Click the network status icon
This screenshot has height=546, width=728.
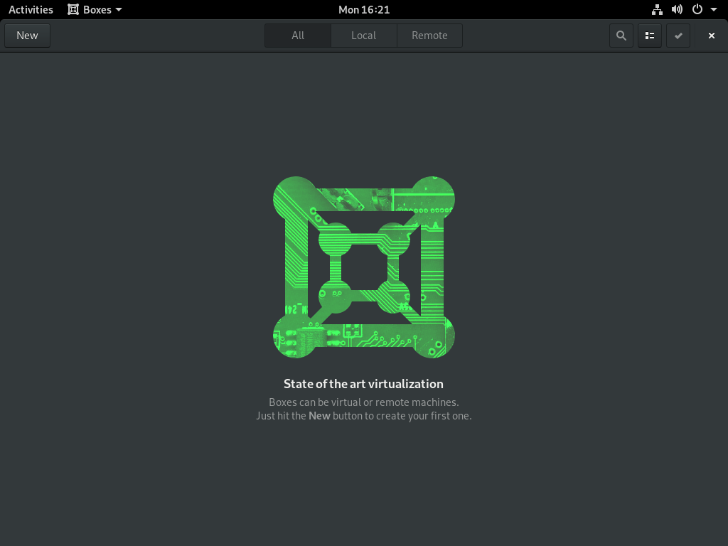[x=657, y=10]
